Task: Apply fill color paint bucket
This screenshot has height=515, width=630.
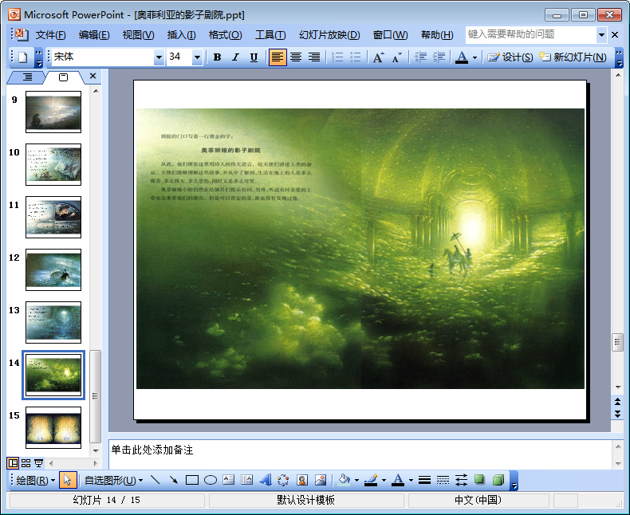Action: (344, 480)
